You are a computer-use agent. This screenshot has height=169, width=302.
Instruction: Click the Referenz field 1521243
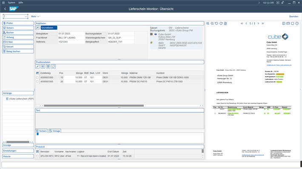pos(71,42)
